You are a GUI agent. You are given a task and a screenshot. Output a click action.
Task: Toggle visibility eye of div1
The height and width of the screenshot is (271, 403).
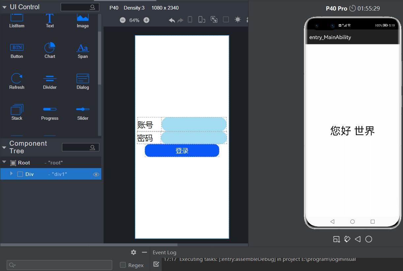96,174
